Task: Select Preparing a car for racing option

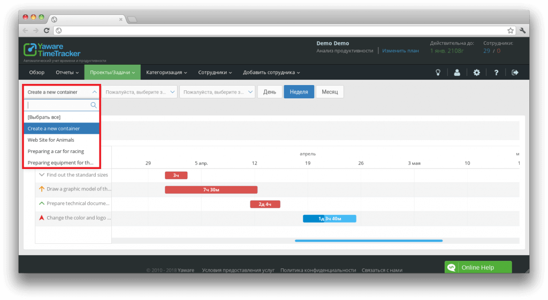Action: coord(62,151)
